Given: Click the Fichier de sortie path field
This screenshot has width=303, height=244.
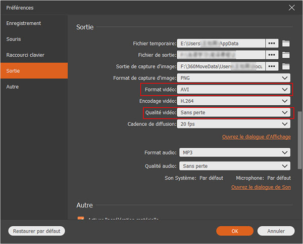Looking at the screenshot, I should (221, 55).
